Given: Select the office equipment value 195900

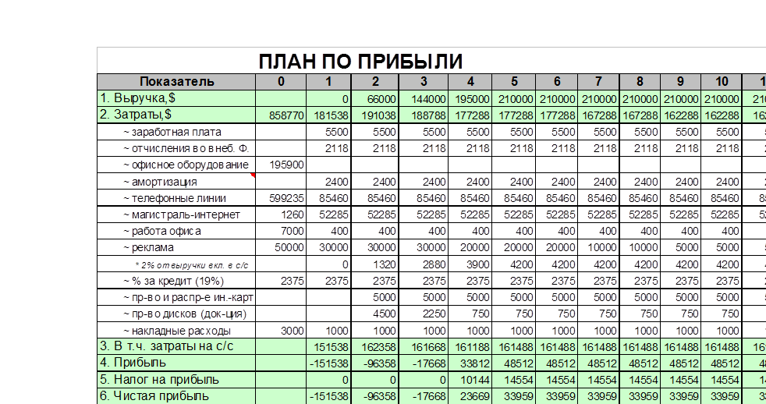Looking at the screenshot, I should pos(281,165).
